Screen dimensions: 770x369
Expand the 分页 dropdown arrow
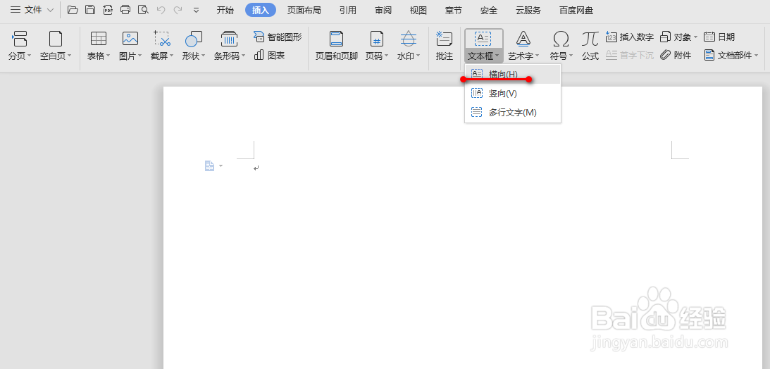point(29,56)
